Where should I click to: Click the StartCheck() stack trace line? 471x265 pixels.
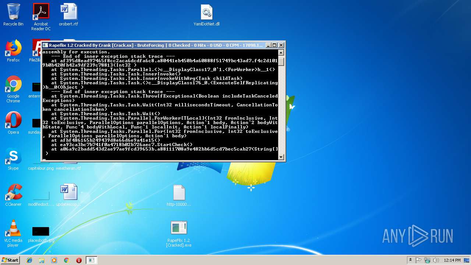(x=122, y=145)
